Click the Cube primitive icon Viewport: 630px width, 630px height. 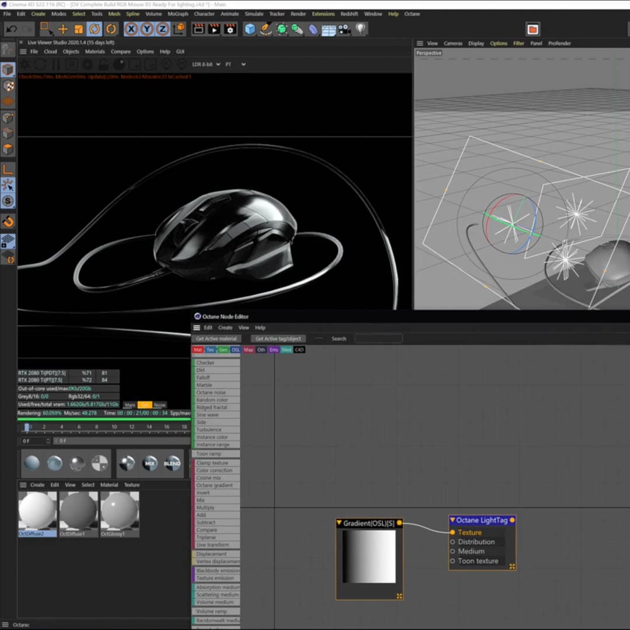tap(250, 29)
